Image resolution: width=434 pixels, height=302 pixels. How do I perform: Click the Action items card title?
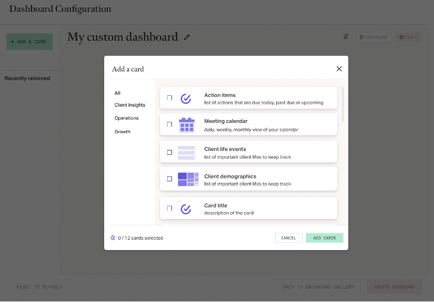point(220,95)
